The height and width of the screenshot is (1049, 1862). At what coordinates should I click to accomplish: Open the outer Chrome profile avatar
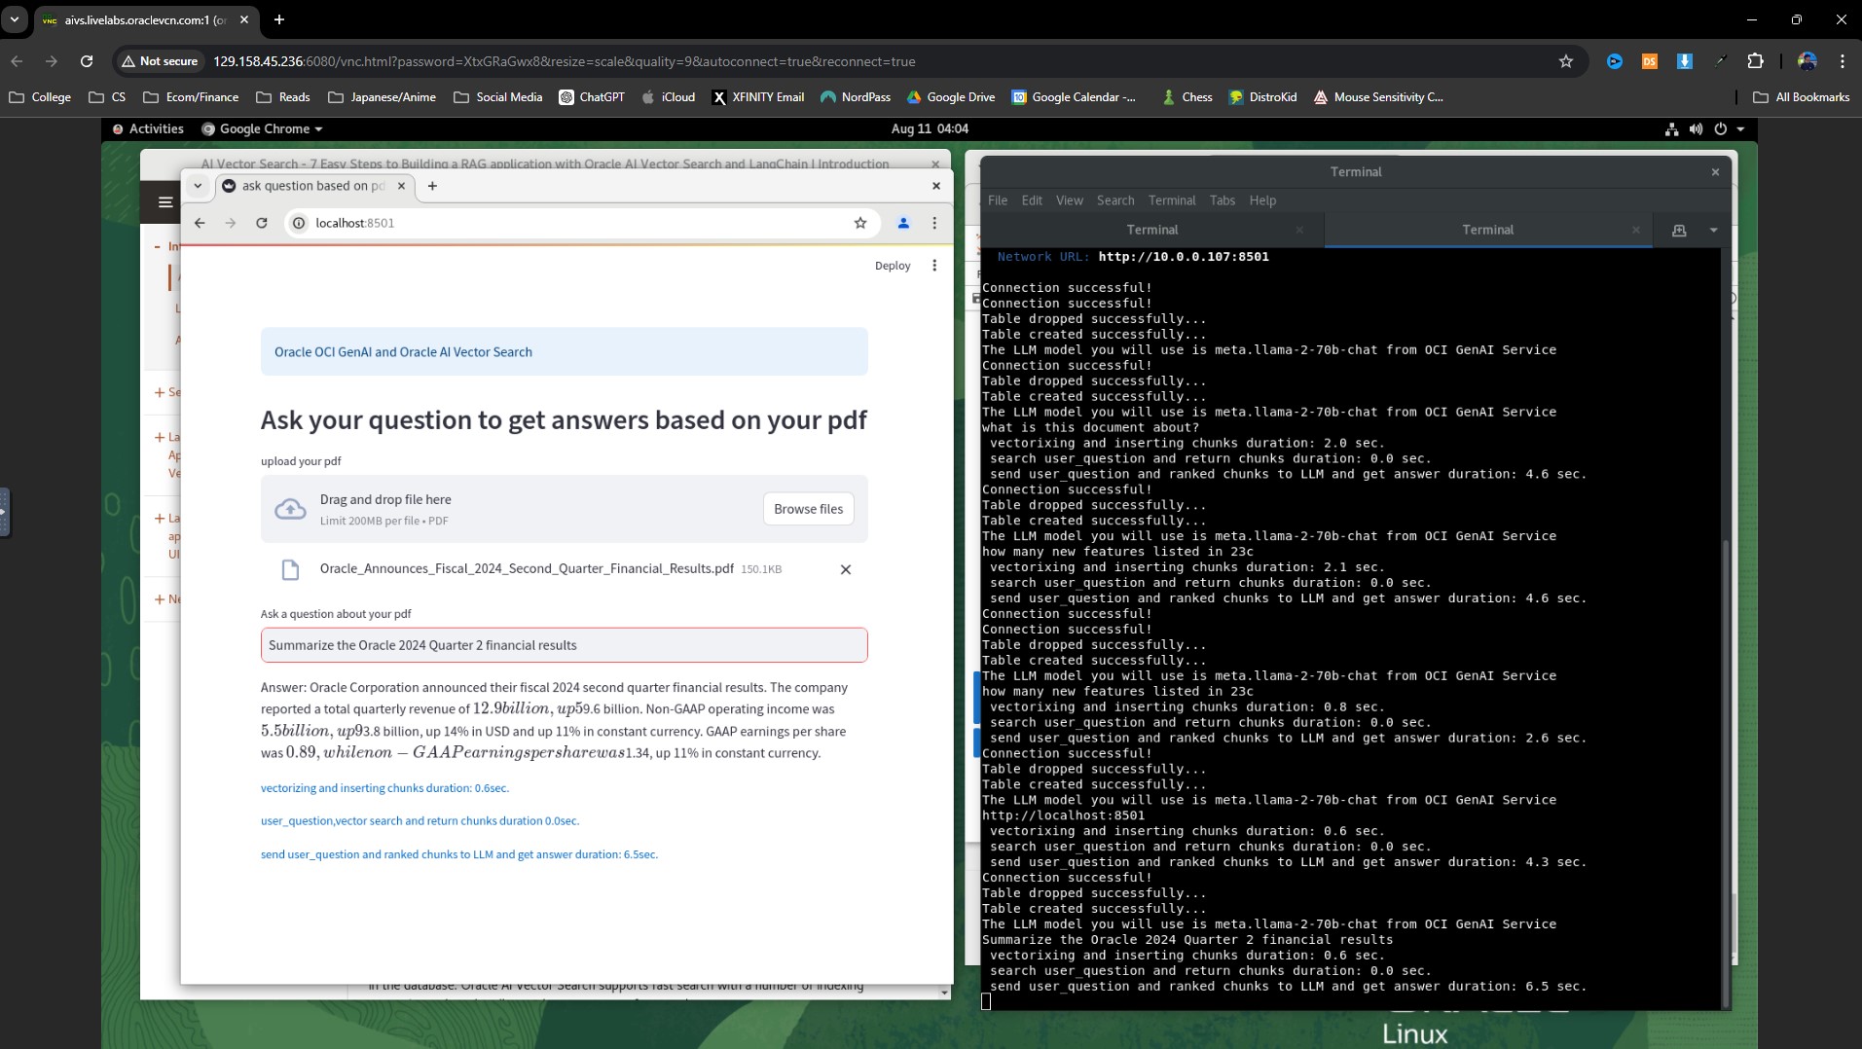coord(1807,61)
